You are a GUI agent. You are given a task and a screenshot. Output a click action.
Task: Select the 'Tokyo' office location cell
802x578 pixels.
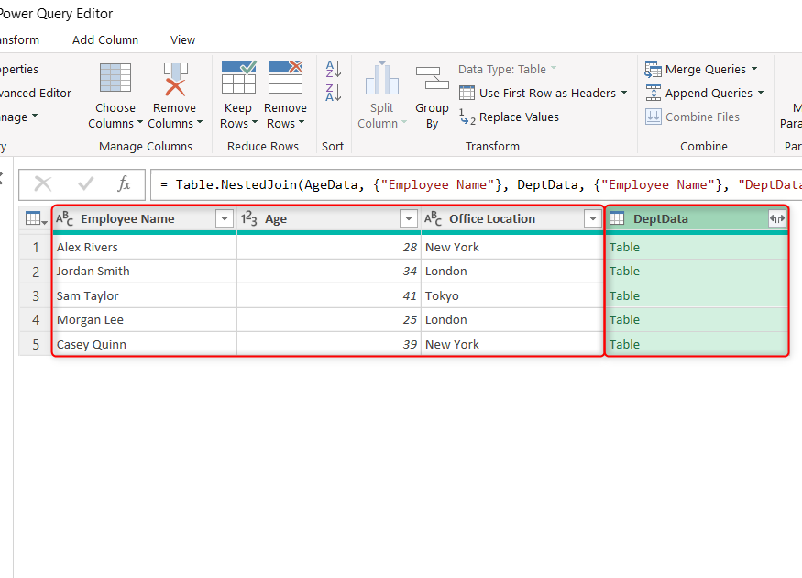coord(512,296)
